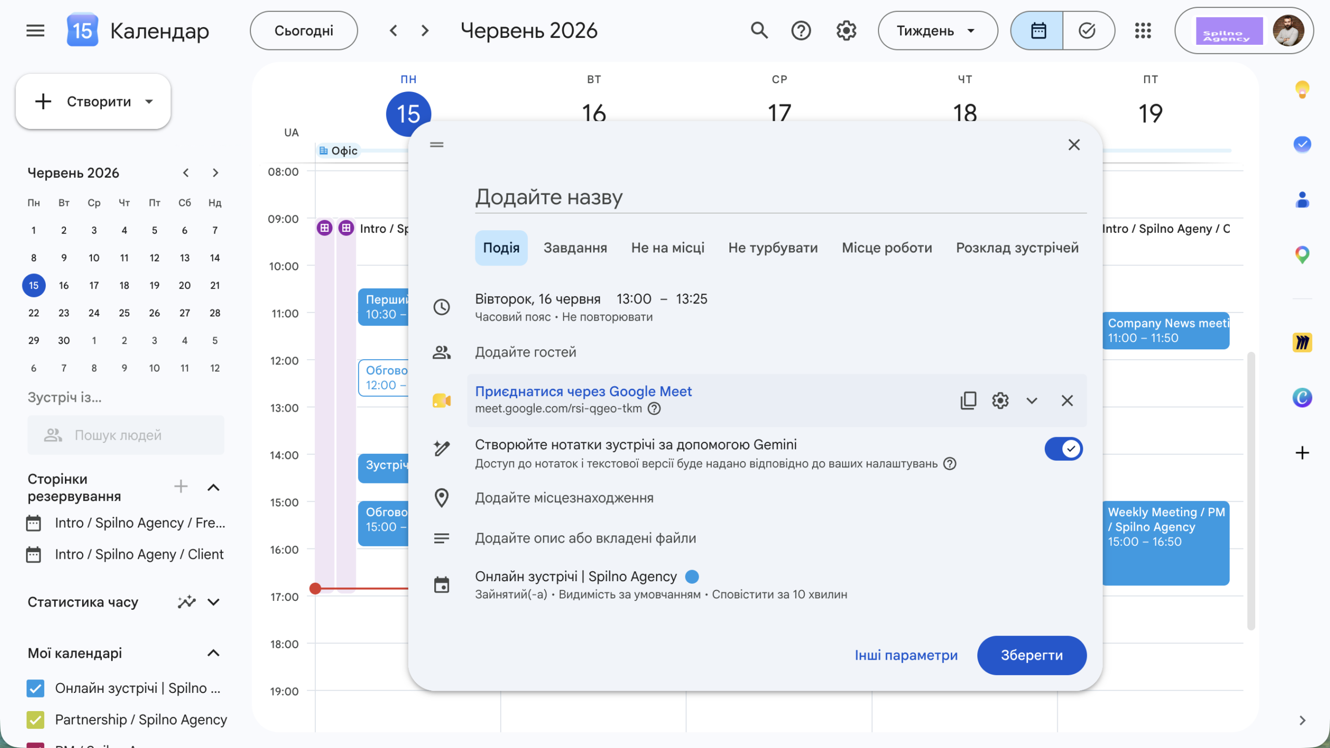Show next month in mini calendar
Viewport: 1330px width, 748px height.
pos(215,173)
